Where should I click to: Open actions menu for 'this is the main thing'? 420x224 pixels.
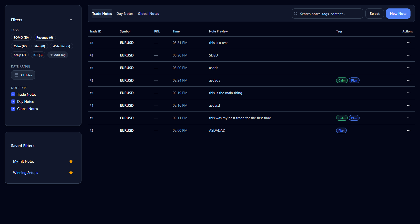pos(408,93)
